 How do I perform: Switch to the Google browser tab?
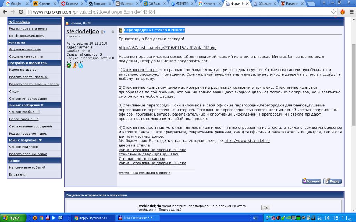tap(16, 4)
